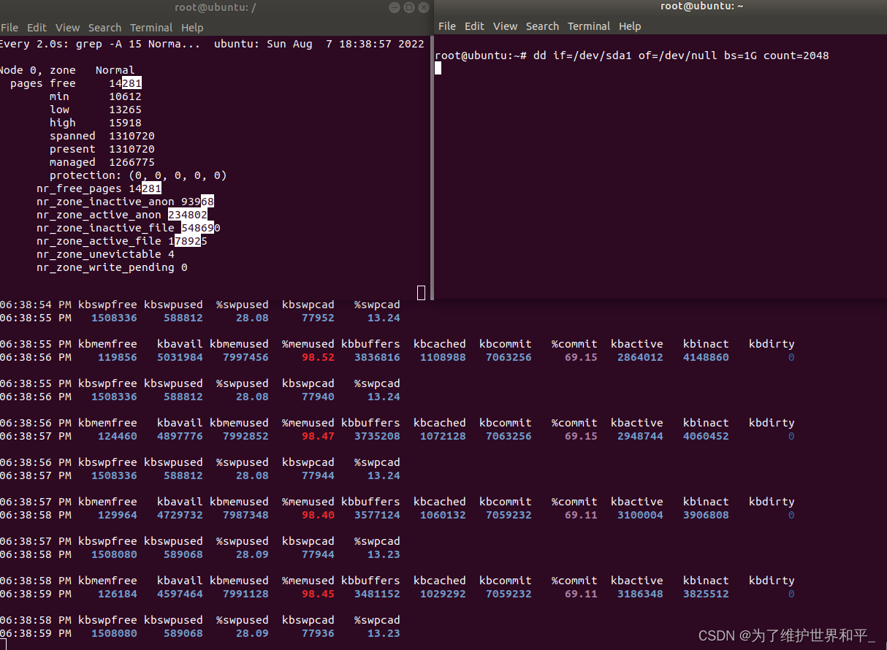Viewport: 887px width, 650px height.
Task: Open Help menu in right root@ubuntu: ~ window
Action: [630, 26]
